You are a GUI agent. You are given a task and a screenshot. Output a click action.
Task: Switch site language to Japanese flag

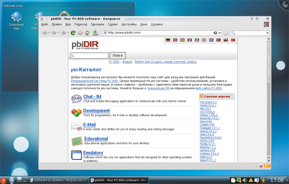coord(204,40)
